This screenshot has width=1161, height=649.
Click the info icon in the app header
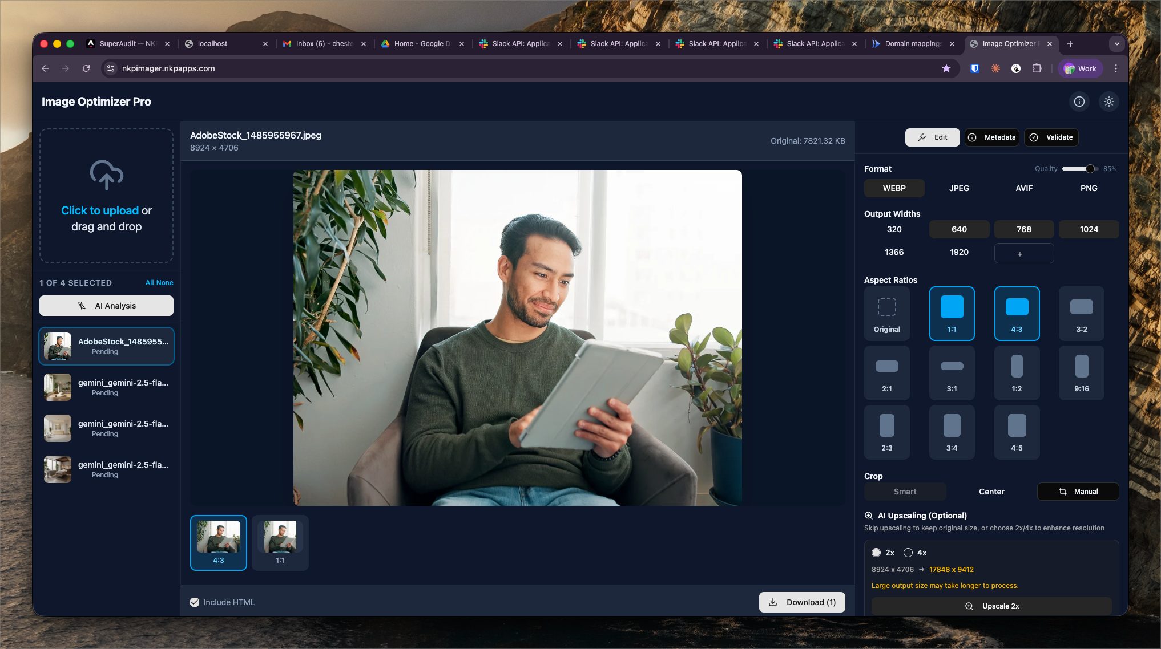(1079, 102)
